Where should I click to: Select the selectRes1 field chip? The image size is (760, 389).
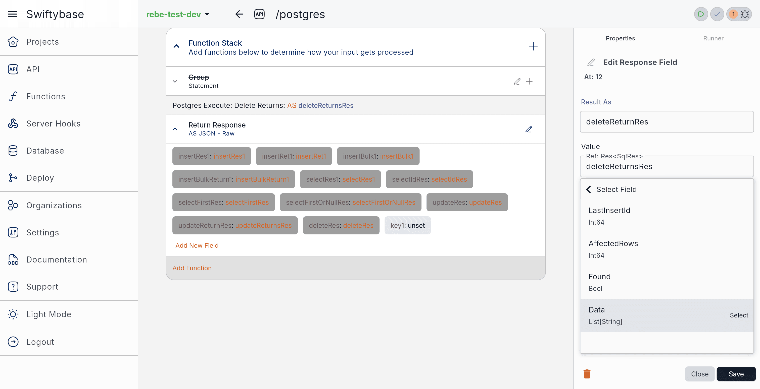(341, 179)
